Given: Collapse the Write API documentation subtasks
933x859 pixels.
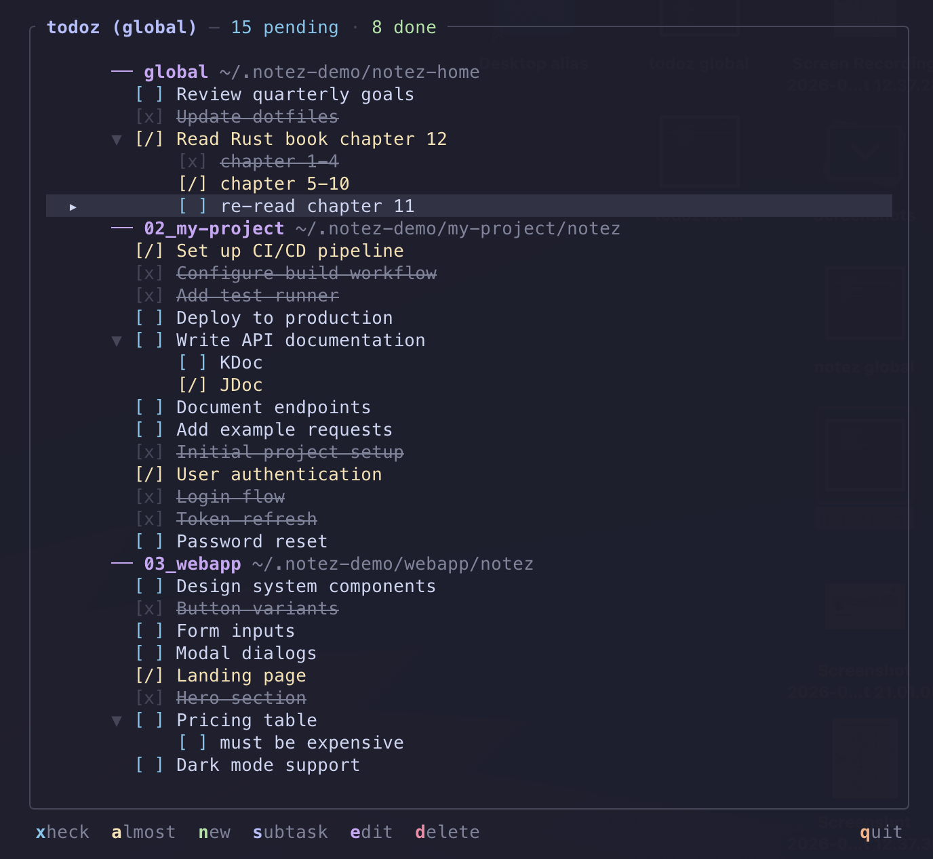Looking at the screenshot, I should [117, 341].
